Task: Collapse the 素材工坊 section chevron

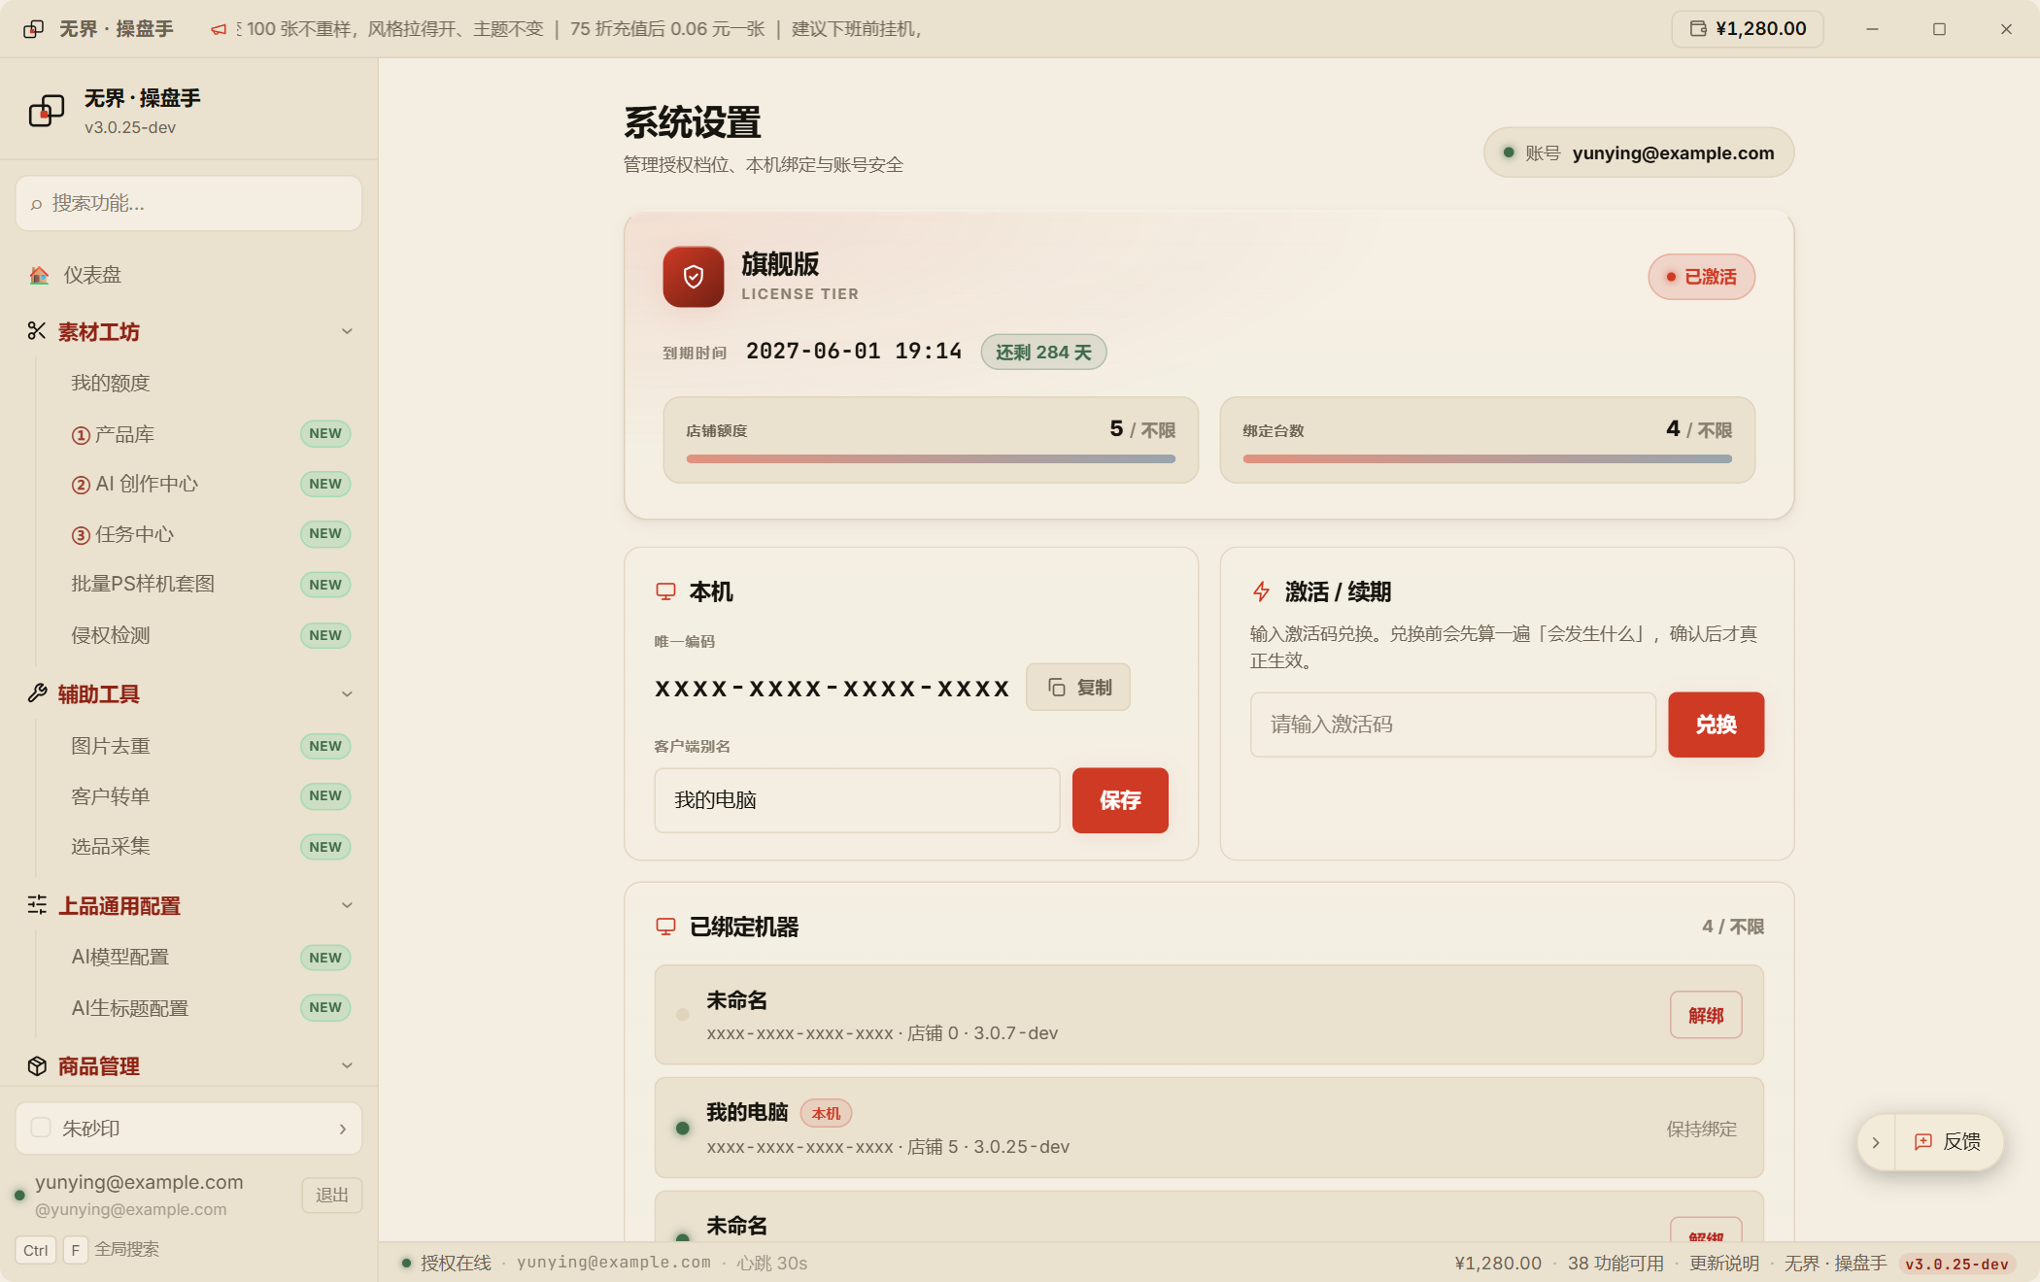Action: tap(347, 331)
